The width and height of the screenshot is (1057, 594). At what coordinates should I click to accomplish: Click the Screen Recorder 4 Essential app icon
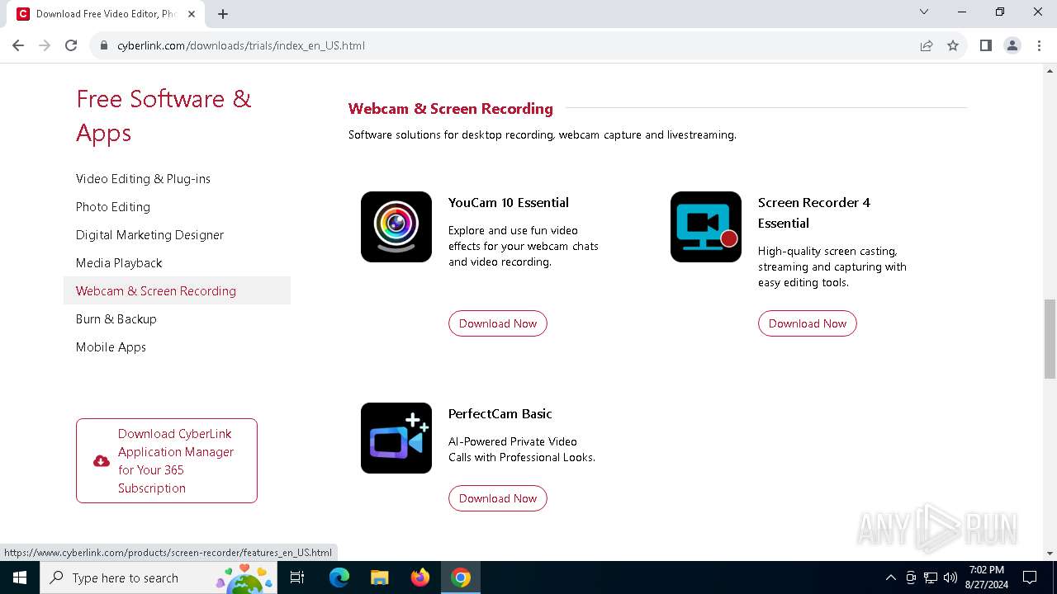[706, 227]
